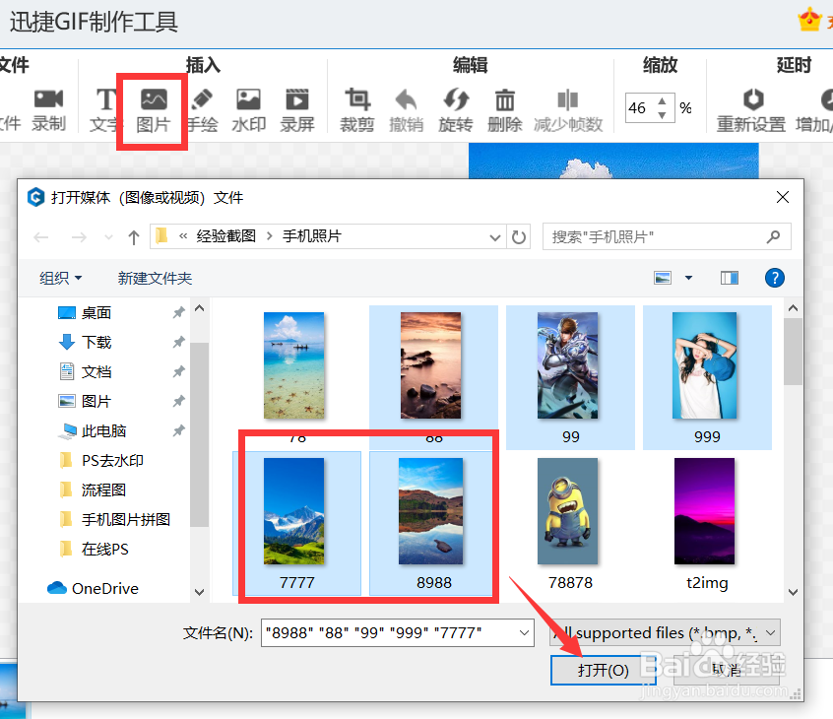Click the zoom value field showing 46
Screen dimensions: 833x719
coord(641,108)
